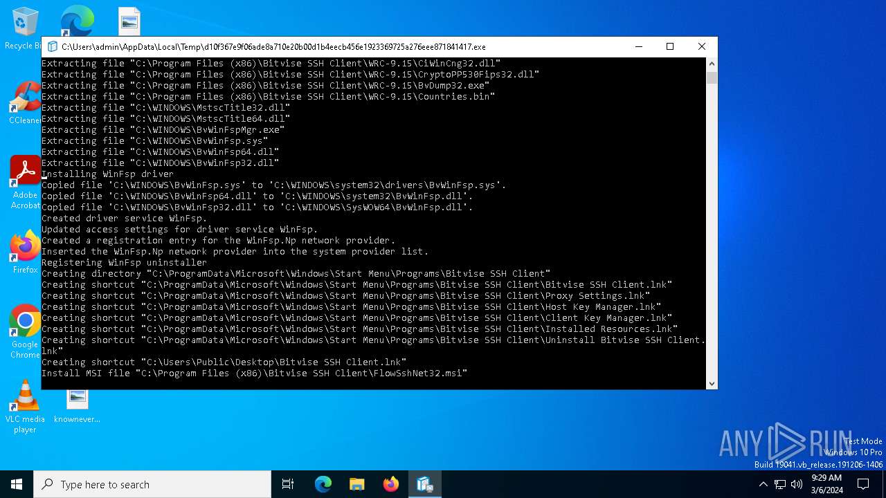Click the Public Desktop shortcut creation line
Screen dimensions: 886x498
click(224, 362)
